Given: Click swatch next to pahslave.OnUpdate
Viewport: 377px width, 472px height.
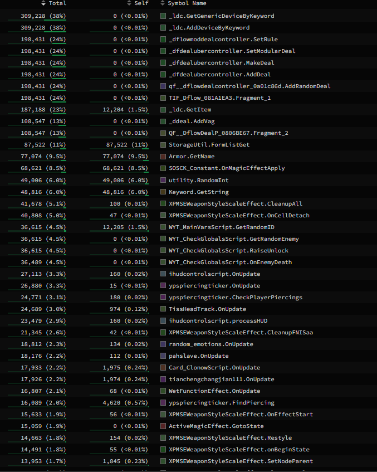Looking at the screenshot, I should 163,356.
